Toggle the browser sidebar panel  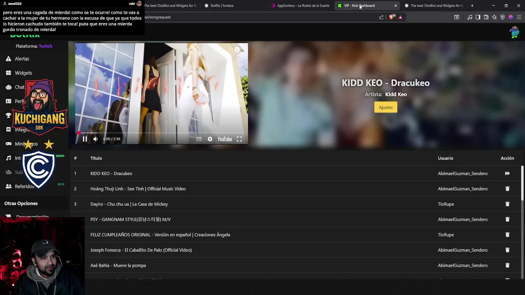click(478, 17)
